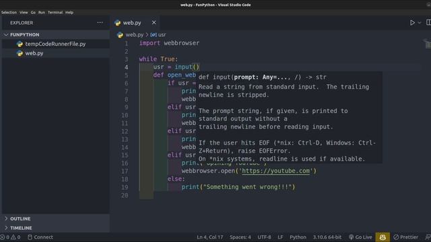Screen dimensions: 431x242
Task: Select Python language mode in status bar
Action: (298, 237)
